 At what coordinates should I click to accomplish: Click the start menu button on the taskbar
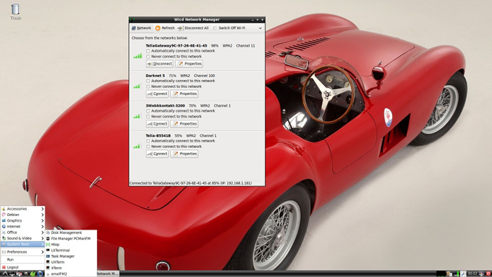(x=5, y=274)
